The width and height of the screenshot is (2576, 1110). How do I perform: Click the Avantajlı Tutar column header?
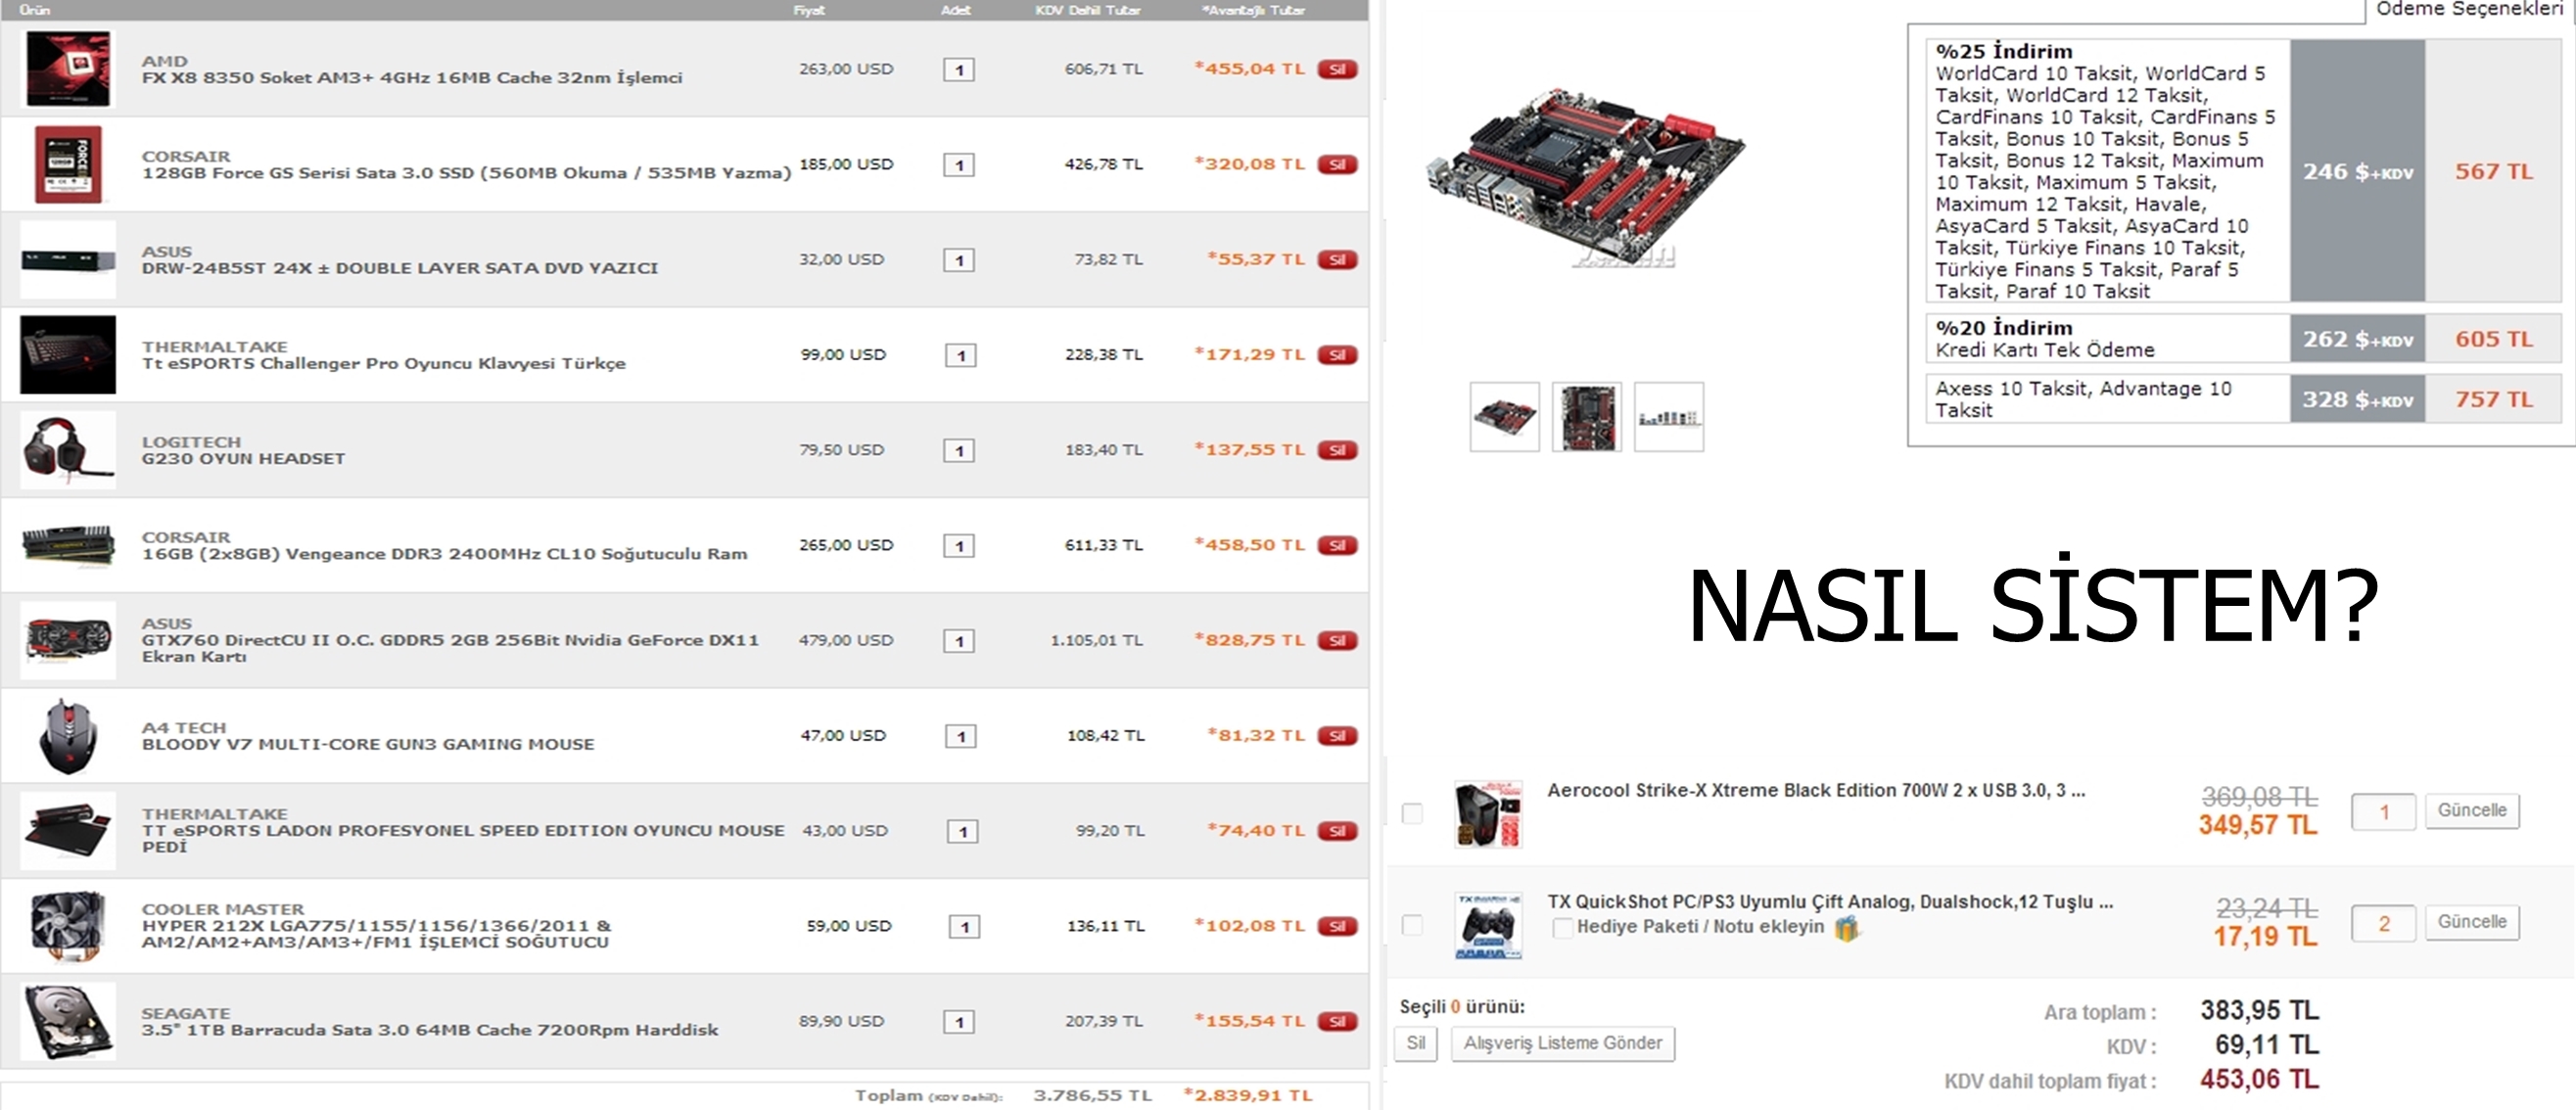click(1254, 10)
